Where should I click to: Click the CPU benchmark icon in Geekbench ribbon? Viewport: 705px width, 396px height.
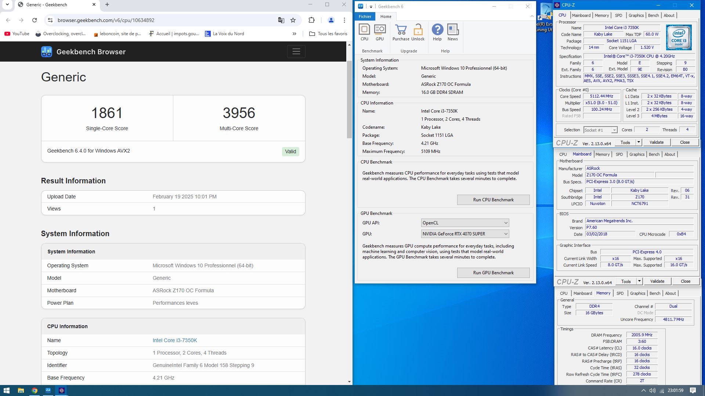tap(364, 32)
